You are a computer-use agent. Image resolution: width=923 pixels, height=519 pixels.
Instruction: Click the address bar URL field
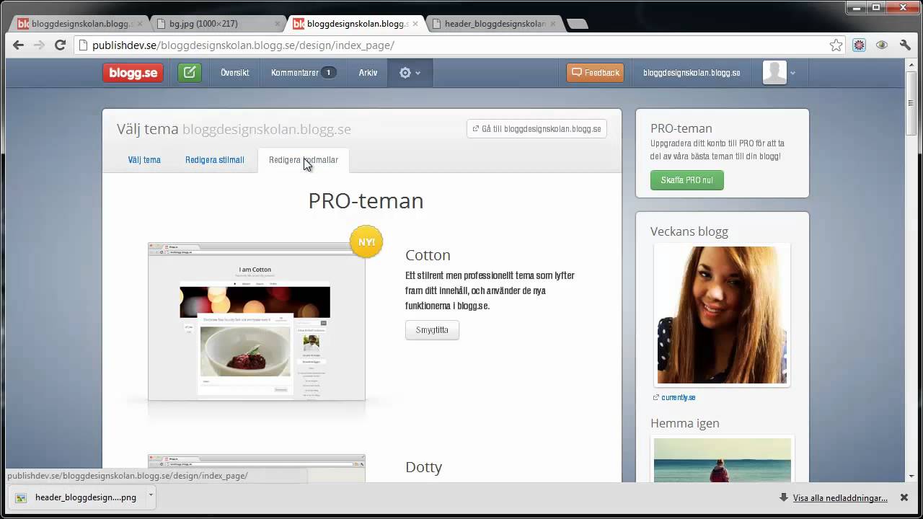pos(459,45)
